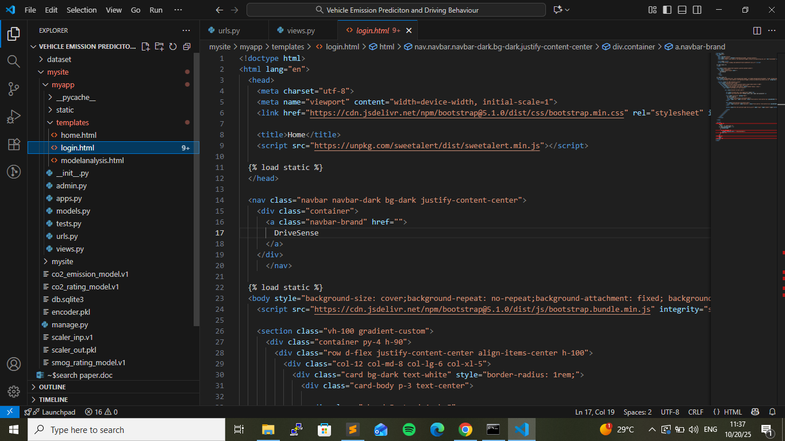Open the sweetalert script URL link
The height and width of the screenshot is (441, 785).
pyautogui.click(x=427, y=146)
